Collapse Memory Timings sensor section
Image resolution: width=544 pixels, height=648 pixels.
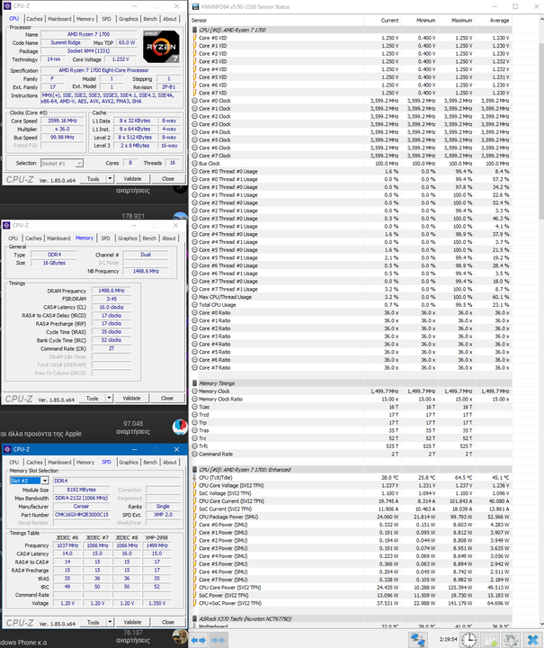(195, 383)
